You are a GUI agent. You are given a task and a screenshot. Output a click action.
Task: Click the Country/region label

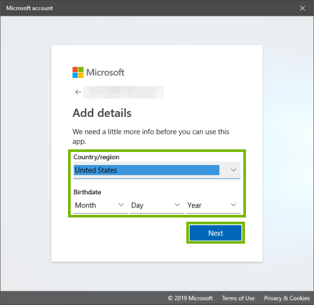96,157
